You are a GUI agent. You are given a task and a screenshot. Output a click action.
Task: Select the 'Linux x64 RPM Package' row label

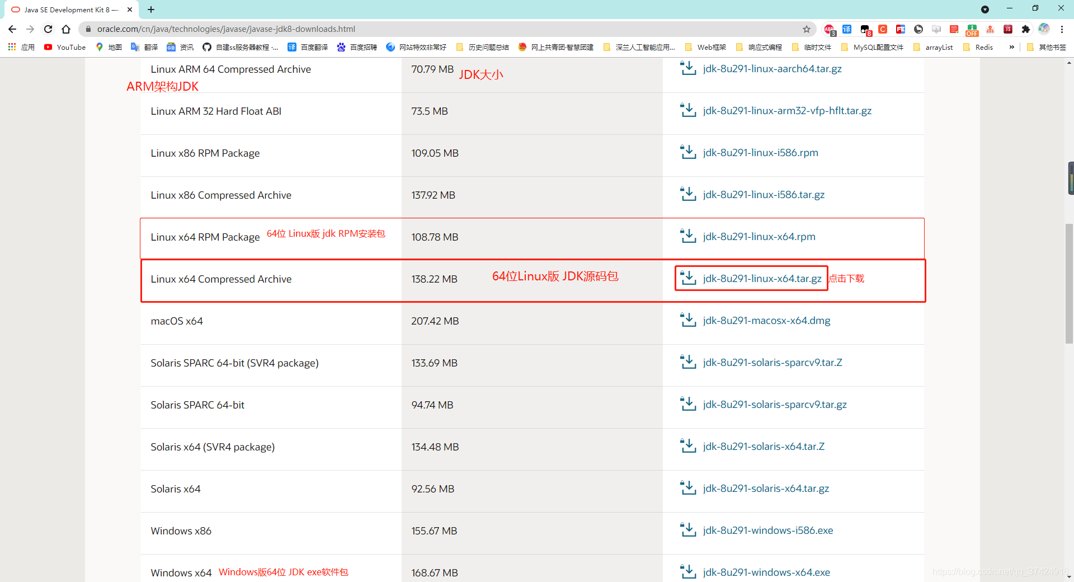coord(205,237)
